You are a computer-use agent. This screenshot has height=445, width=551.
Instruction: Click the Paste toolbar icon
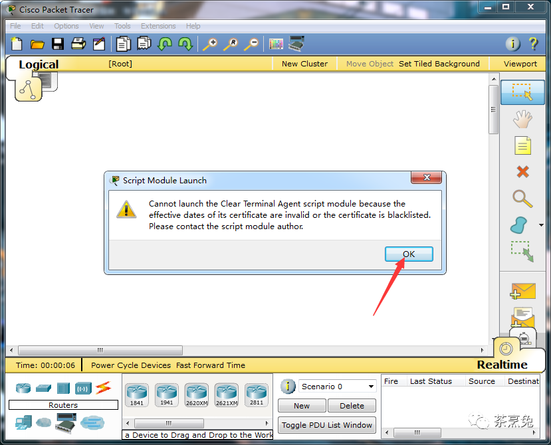(x=144, y=44)
